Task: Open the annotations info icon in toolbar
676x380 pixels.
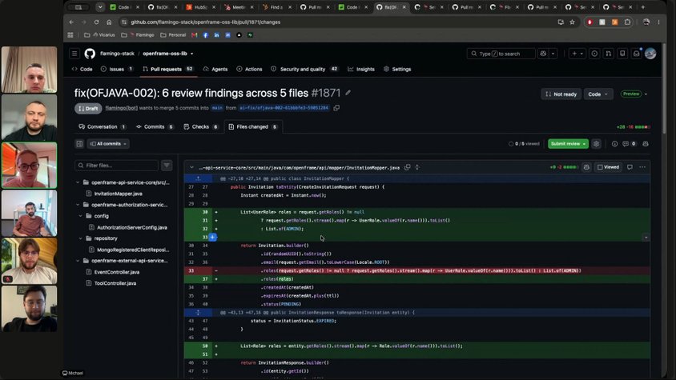Action: pyautogui.click(x=615, y=143)
